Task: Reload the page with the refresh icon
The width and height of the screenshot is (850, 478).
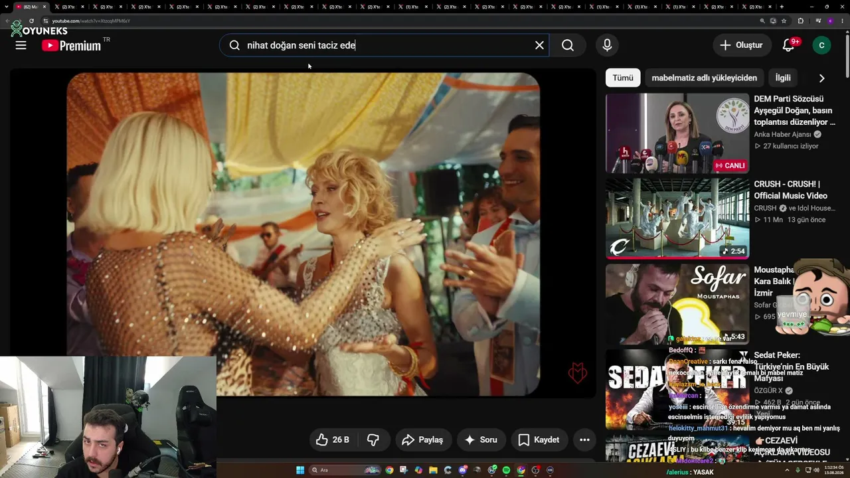Action: [x=31, y=21]
